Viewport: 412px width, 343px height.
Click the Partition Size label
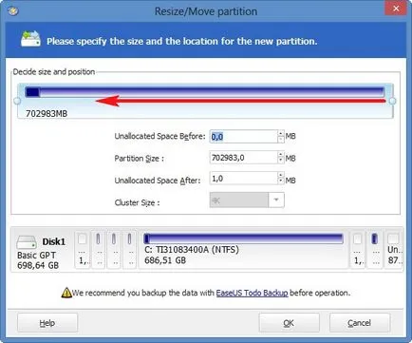pyautogui.click(x=140, y=158)
